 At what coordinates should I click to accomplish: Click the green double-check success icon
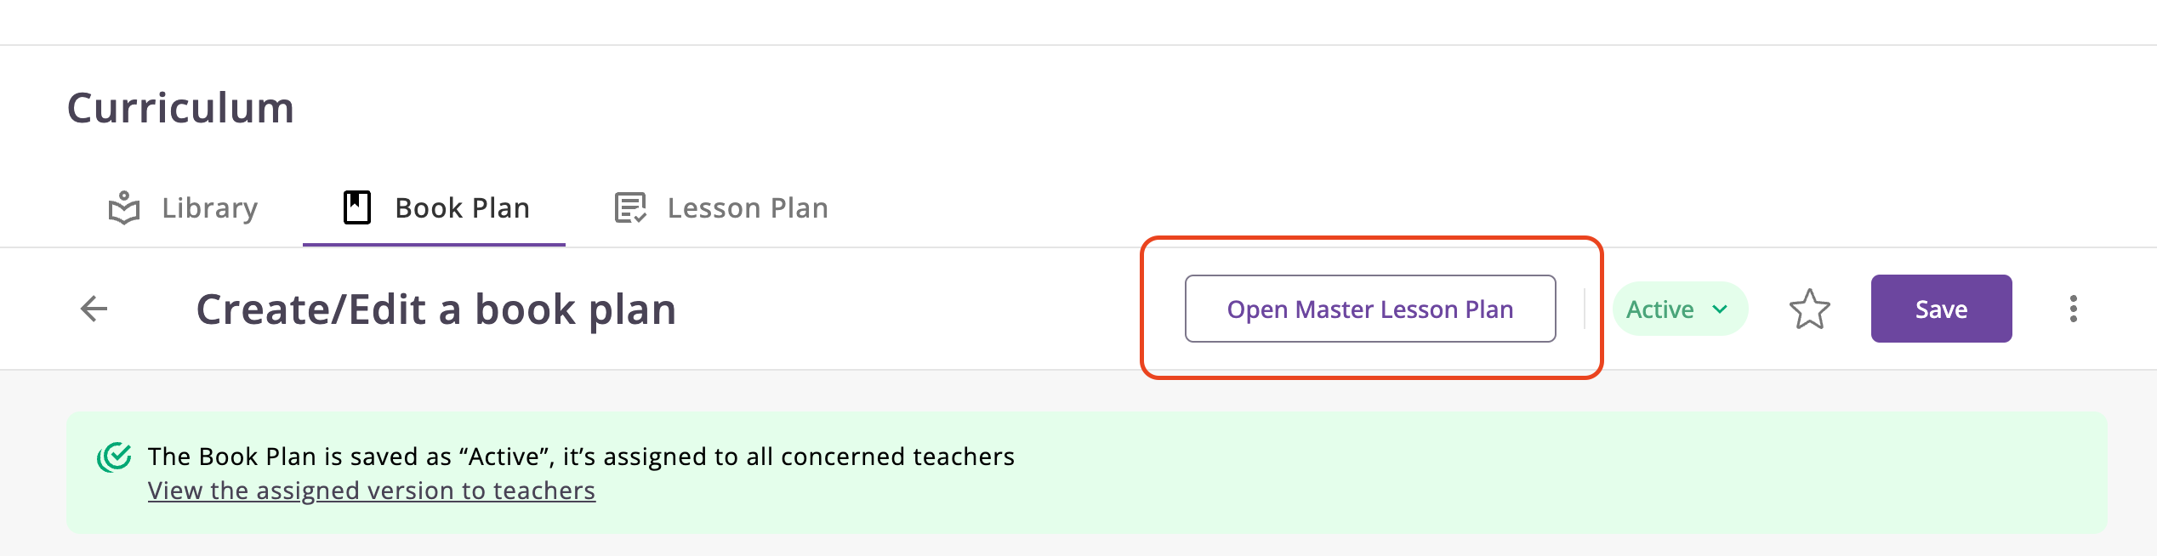pos(114,457)
